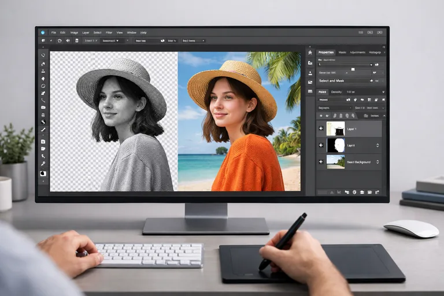Switch to the Adjustments tab
Image resolution: width=444 pixels, height=296 pixels.
357,52
